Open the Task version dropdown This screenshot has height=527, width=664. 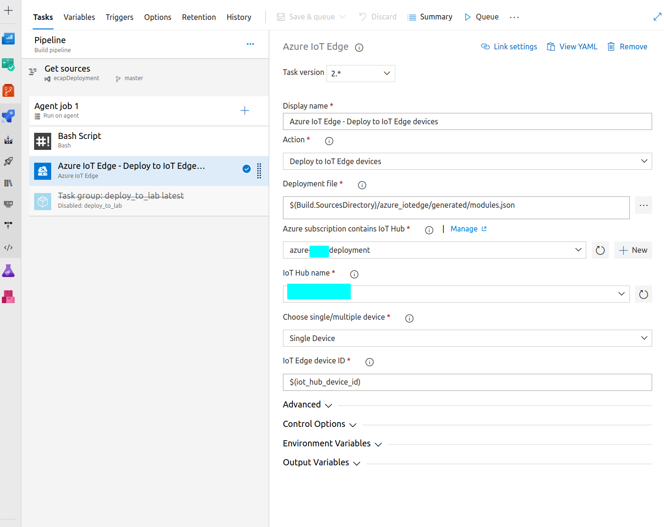tap(361, 74)
